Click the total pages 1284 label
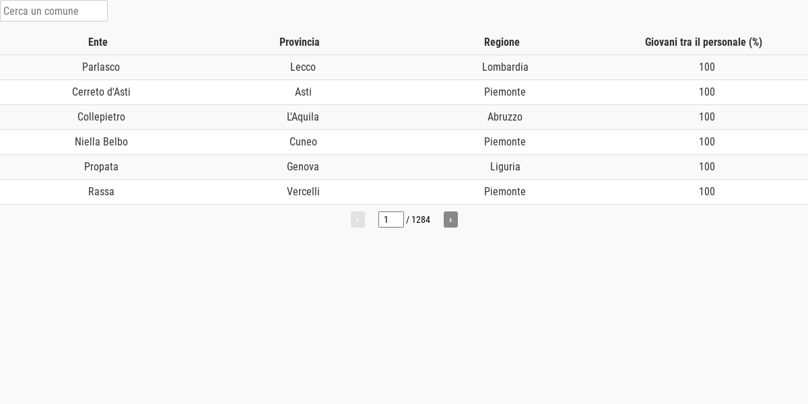The width and height of the screenshot is (808, 404). (418, 220)
